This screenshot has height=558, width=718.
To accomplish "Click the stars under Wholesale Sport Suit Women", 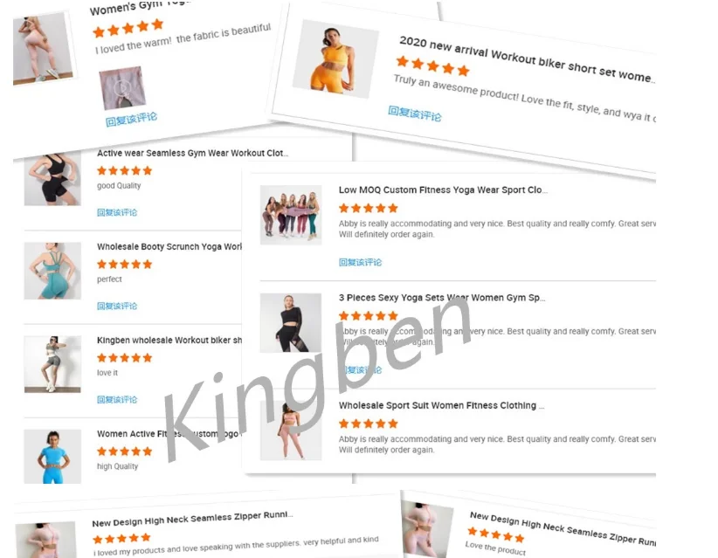I will [x=368, y=424].
